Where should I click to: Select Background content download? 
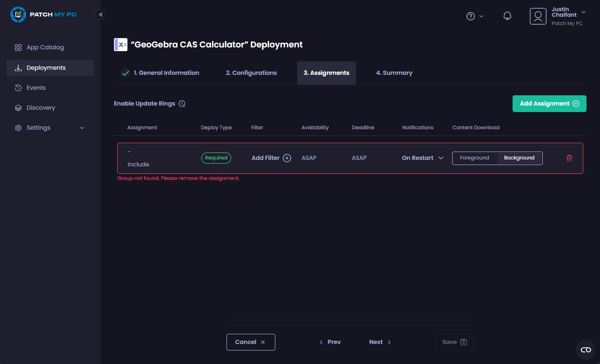coord(519,158)
